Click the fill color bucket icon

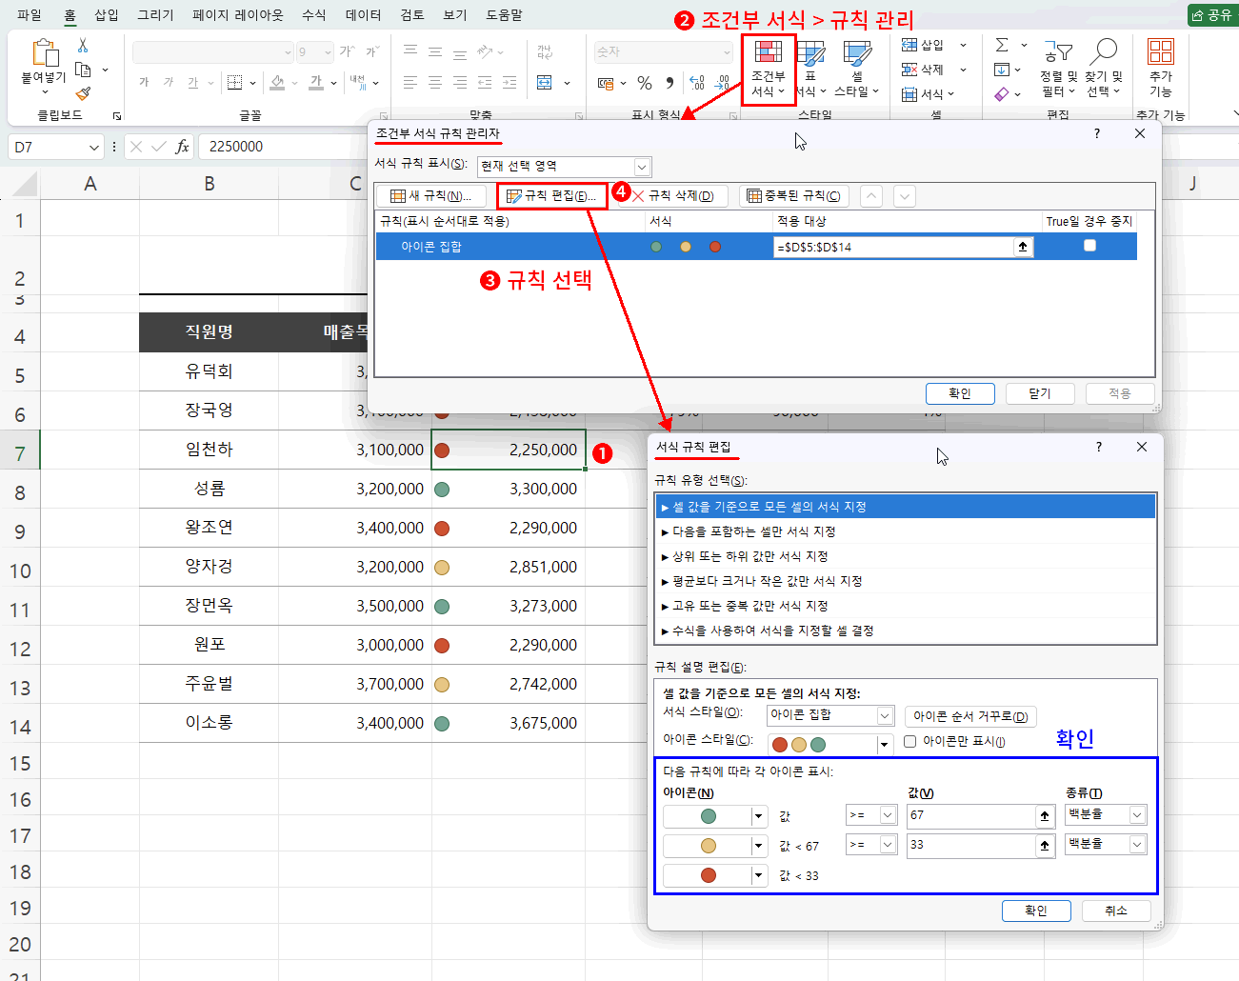tap(277, 83)
